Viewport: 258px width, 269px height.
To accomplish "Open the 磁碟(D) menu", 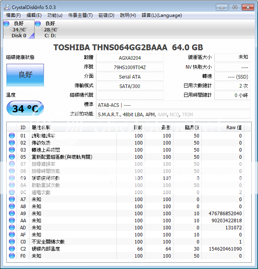I will pos(106,15).
